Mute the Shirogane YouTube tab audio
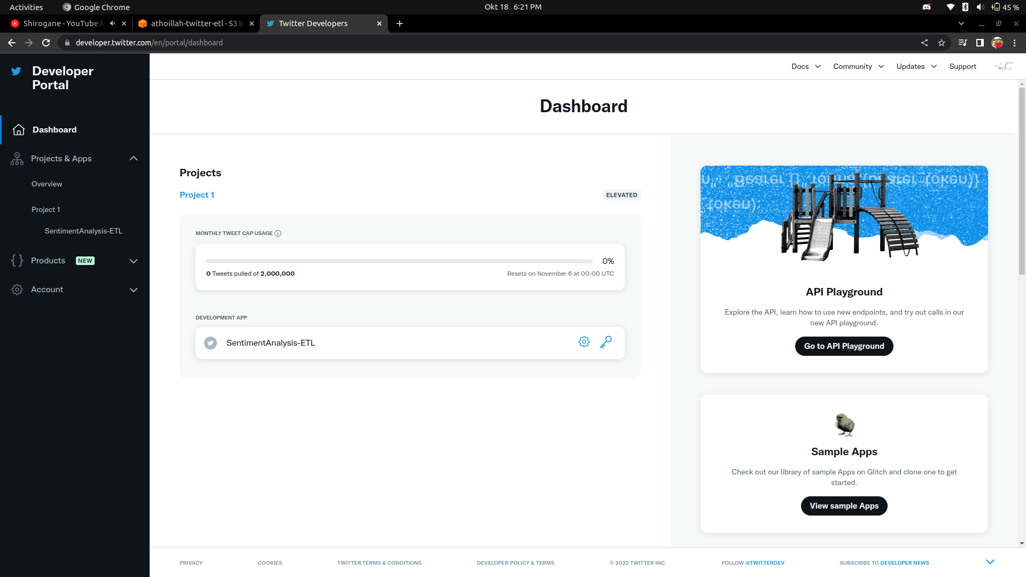The width and height of the screenshot is (1026, 577). point(112,24)
